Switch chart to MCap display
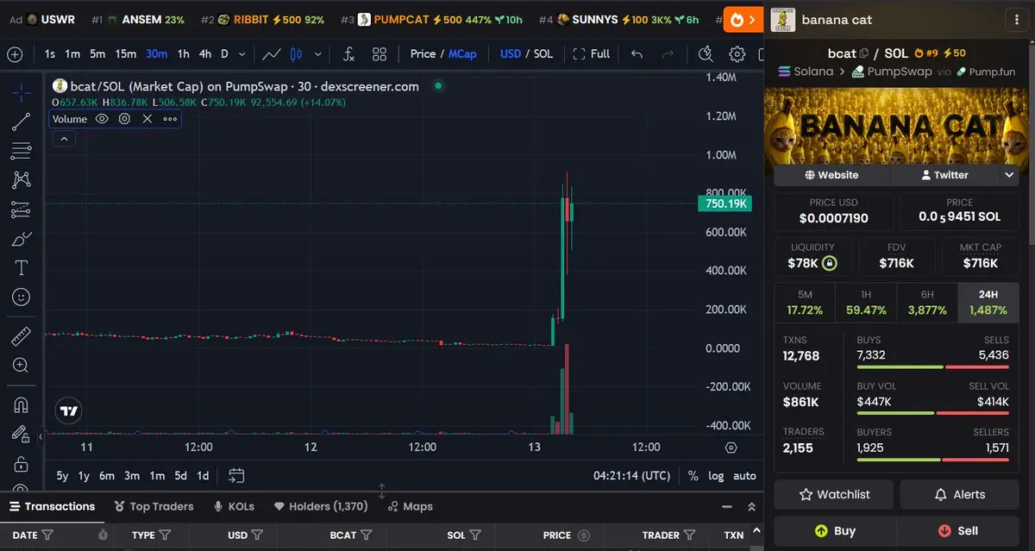1035x551 pixels. [x=462, y=53]
